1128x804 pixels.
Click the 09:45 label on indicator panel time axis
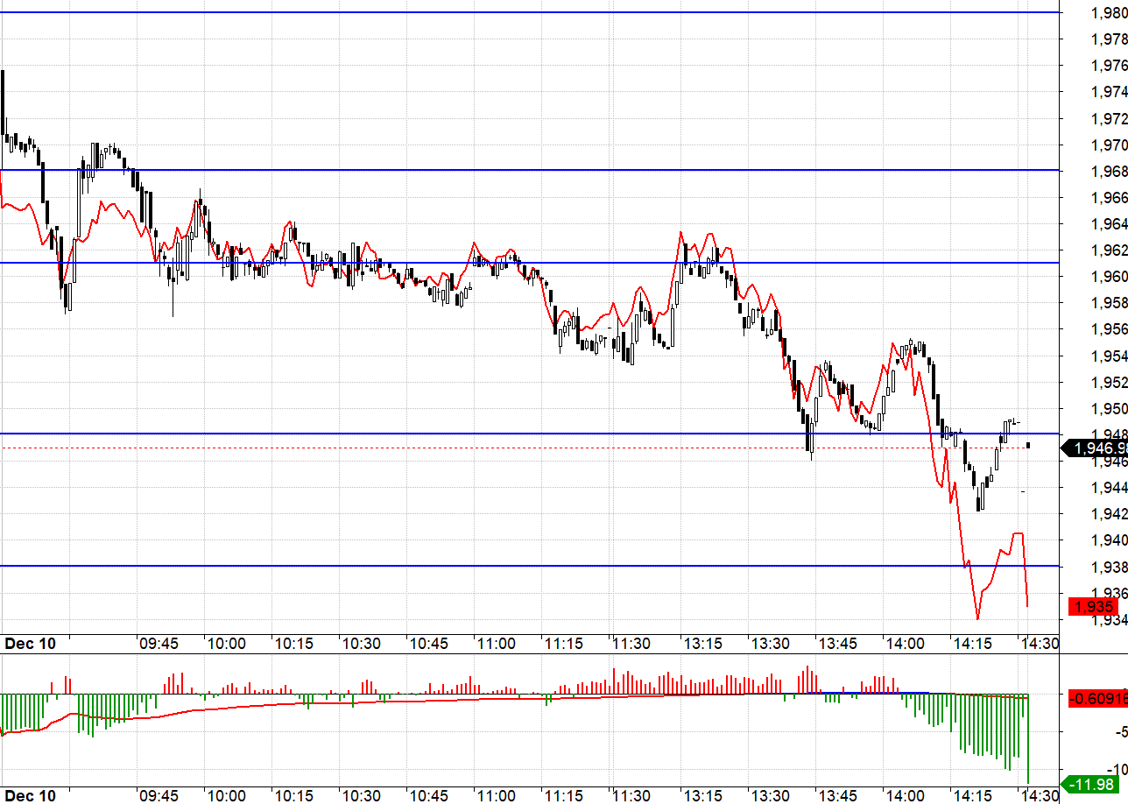point(159,796)
